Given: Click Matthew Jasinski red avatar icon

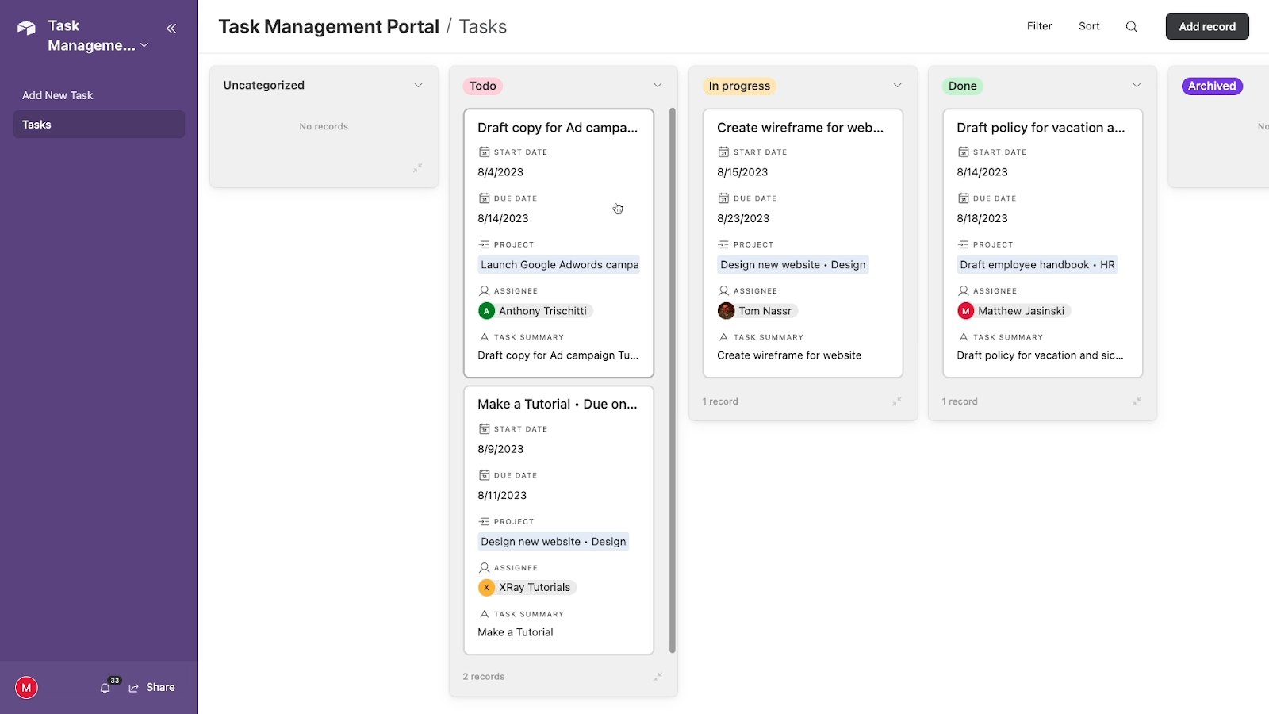Looking at the screenshot, I should pyautogui.click(x=965, y=311).
